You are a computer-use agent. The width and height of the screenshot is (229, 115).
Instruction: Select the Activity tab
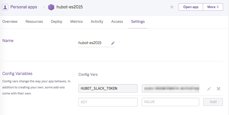click(97, 22)
